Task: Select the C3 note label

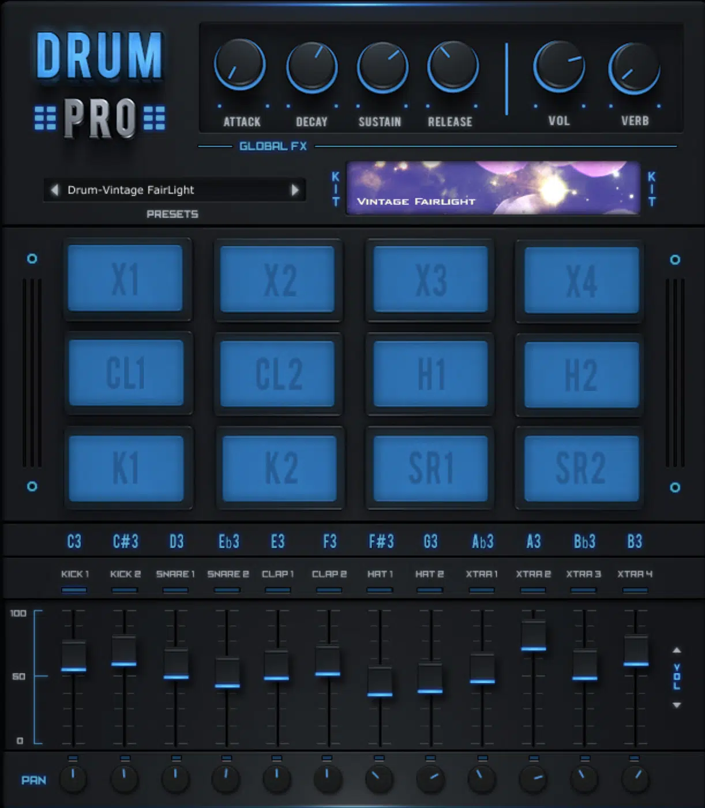Action: click(74, 541)
